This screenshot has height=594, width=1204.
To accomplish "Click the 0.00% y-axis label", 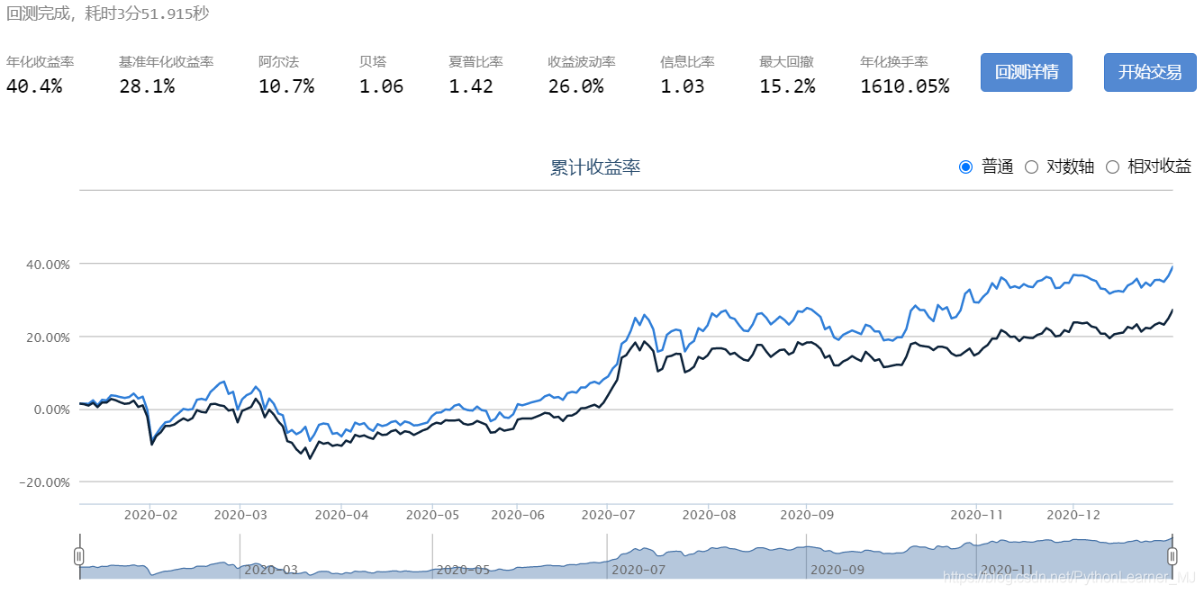I will click(x=50, y=409).
